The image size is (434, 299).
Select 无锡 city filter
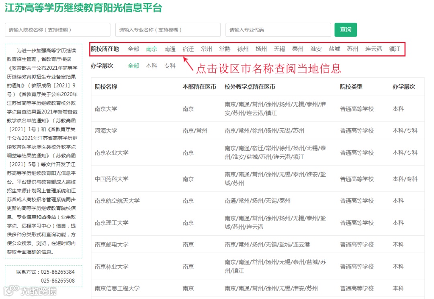[280, 49]
